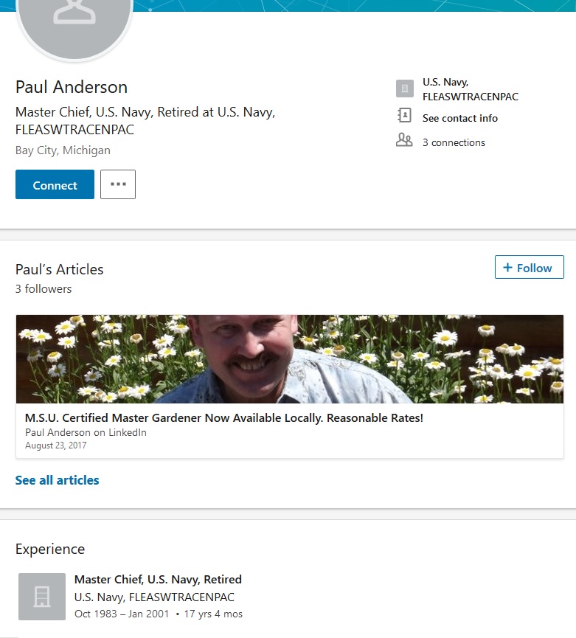The image size is (576, 638).
Task: Click the profile photo placeholder avatar
Action: pos(74,18)
